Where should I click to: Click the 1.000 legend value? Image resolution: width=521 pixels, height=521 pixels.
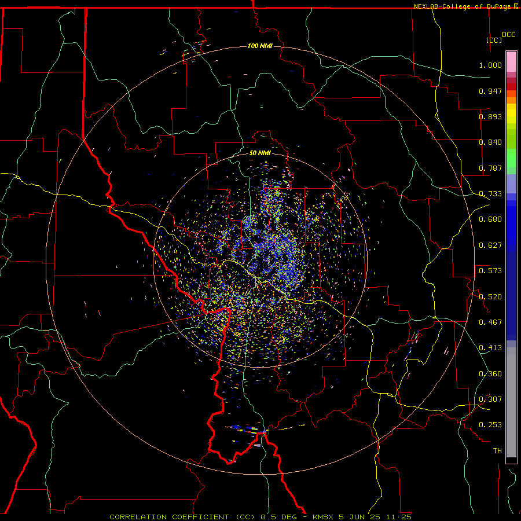(490, 65)
